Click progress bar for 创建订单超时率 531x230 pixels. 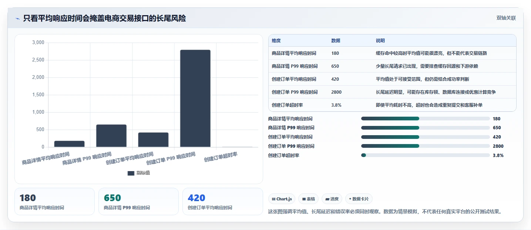coord(426,155)
